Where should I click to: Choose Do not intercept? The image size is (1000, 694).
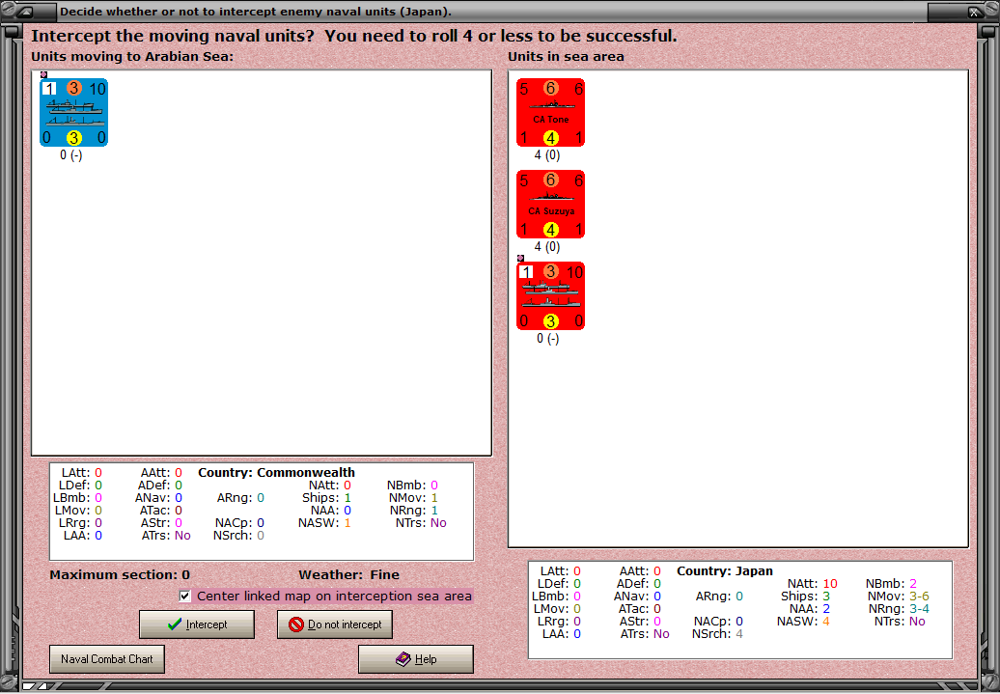click(x=335, y=625)
